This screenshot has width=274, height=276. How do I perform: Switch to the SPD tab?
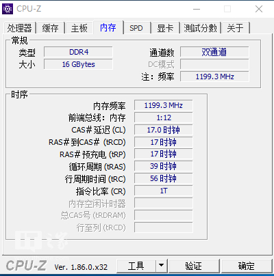136,28
